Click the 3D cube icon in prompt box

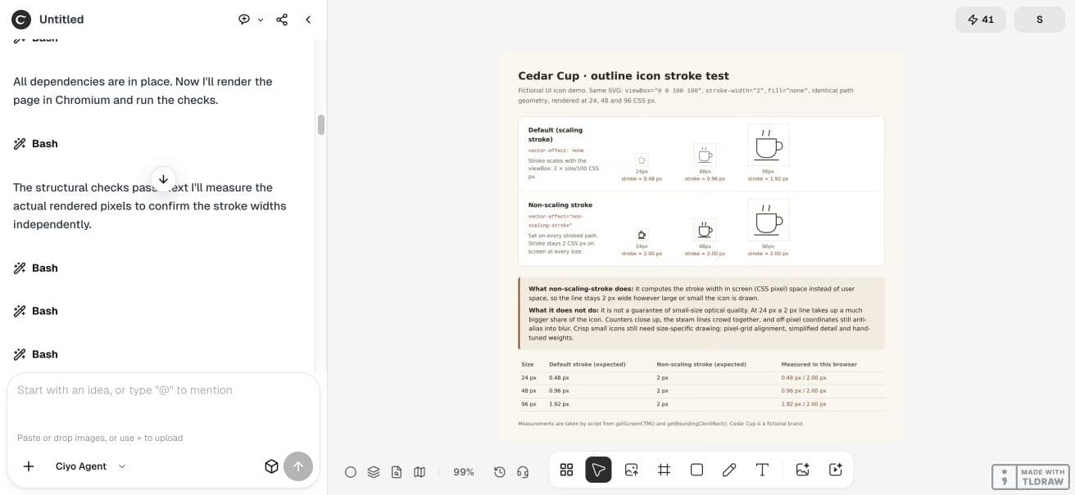271,466
